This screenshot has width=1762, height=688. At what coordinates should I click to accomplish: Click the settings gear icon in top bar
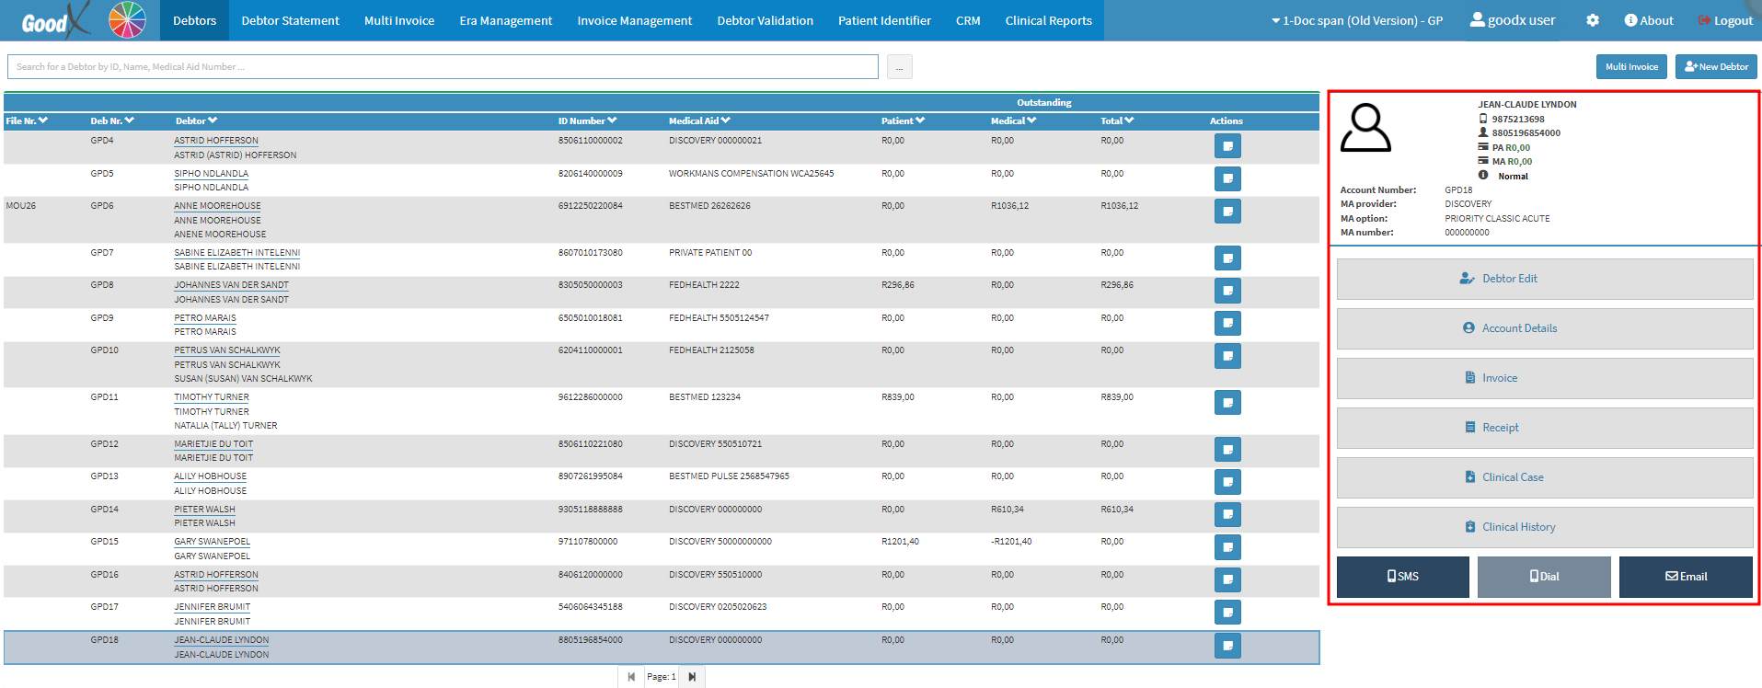pyautogui.click(x=1593, y=20)
